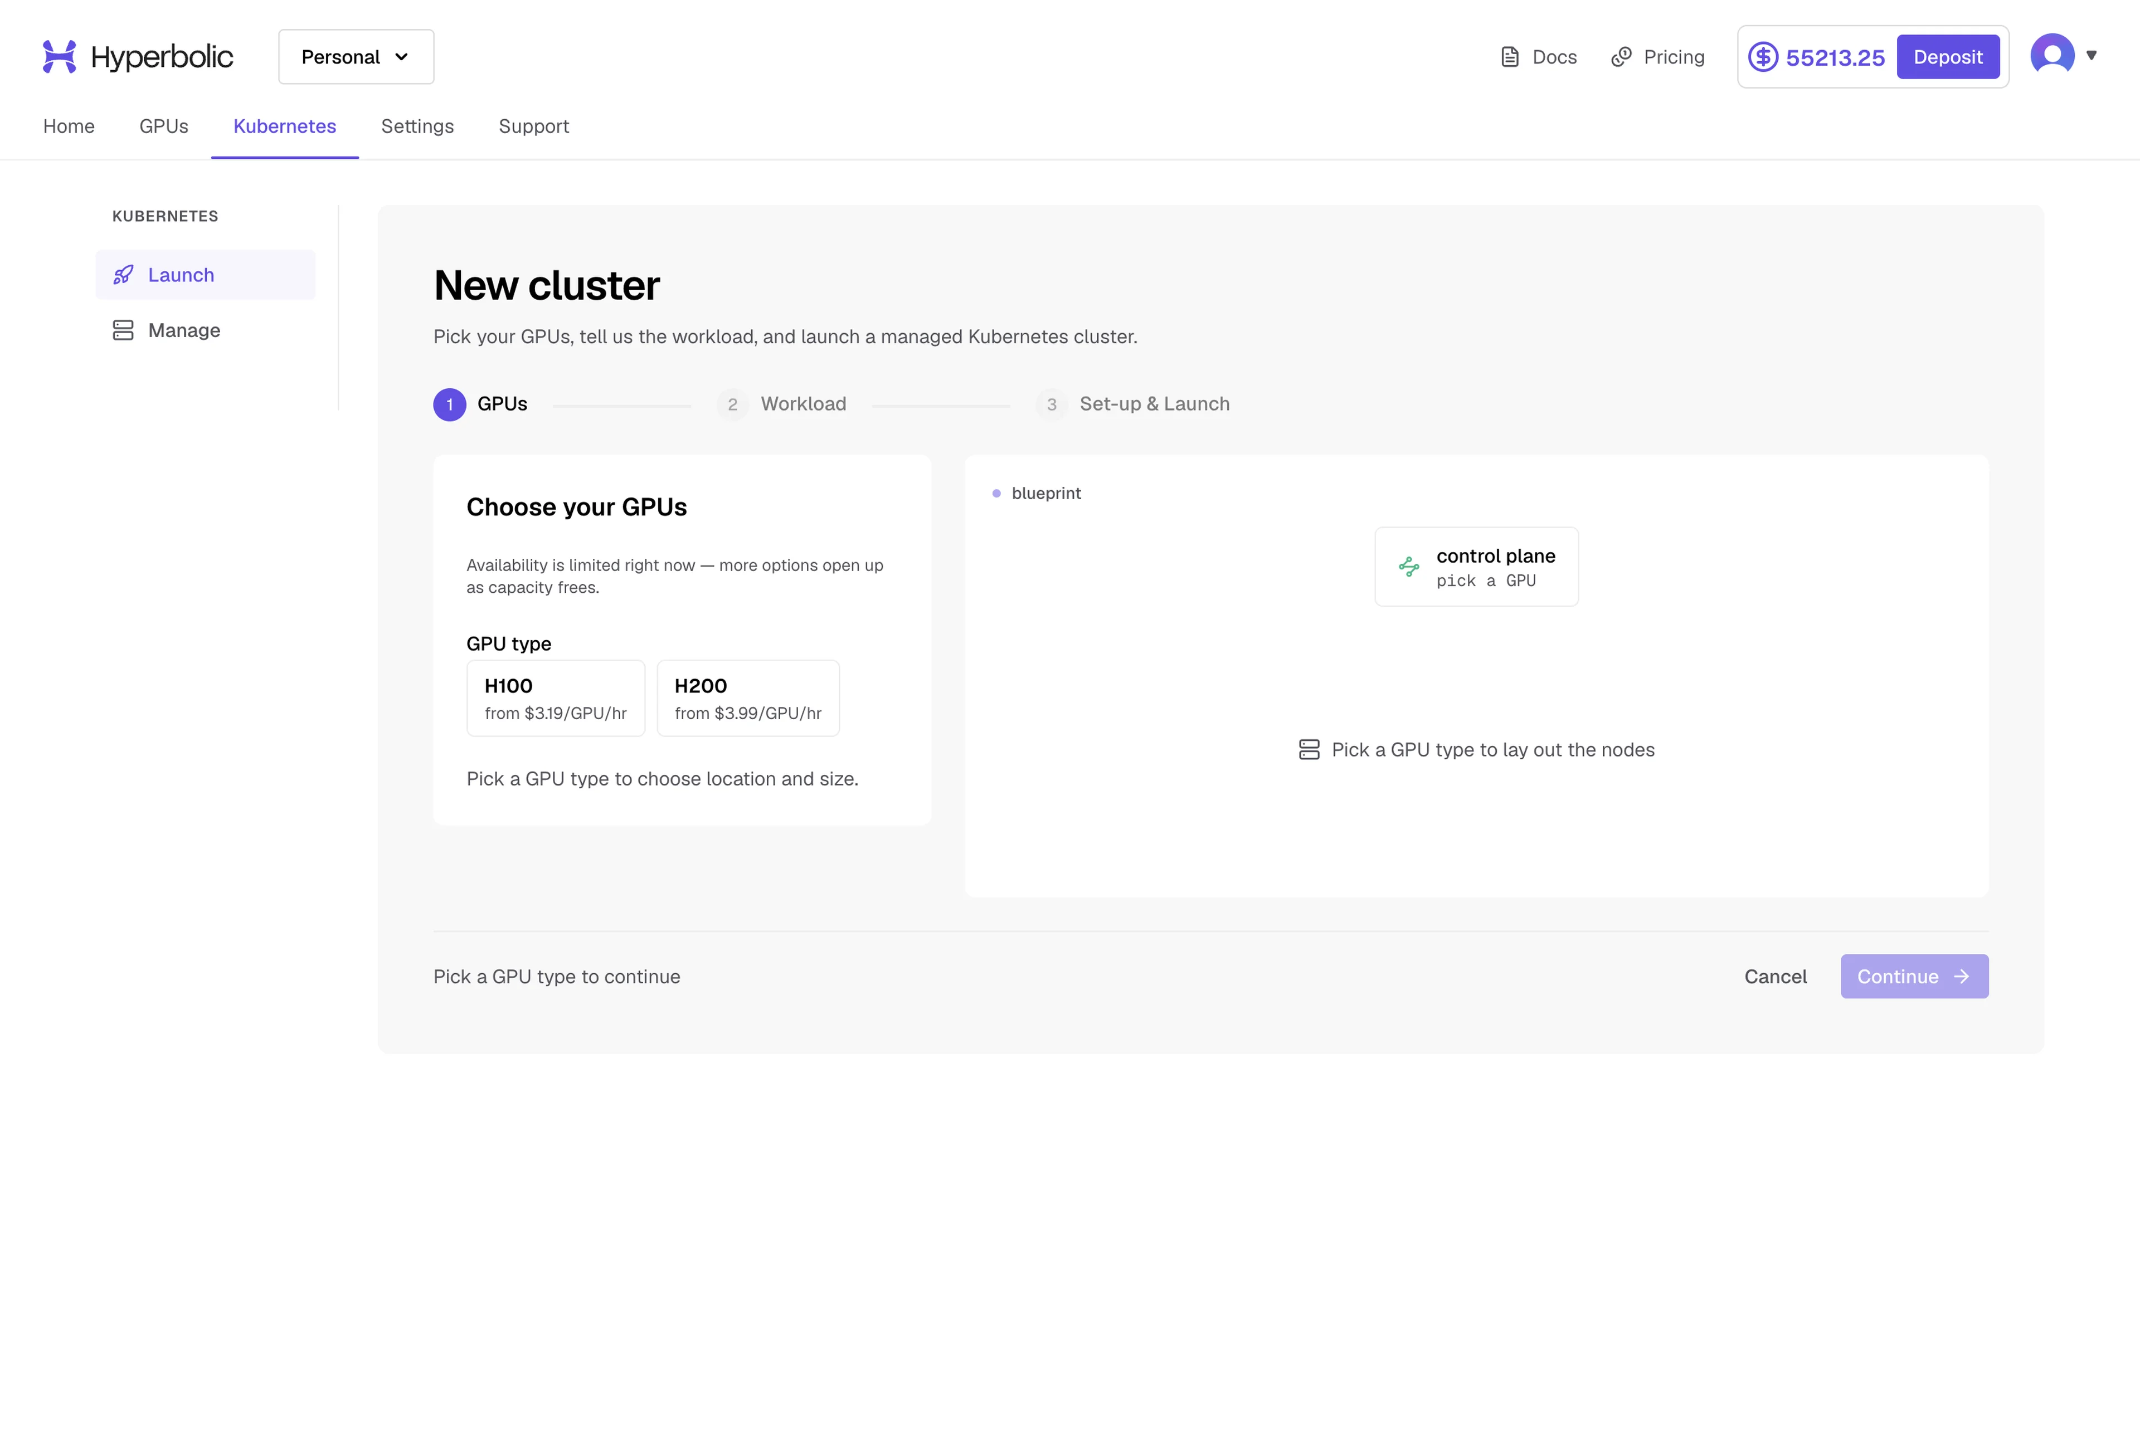
Task: Click the KUBERNETES sidebar header
Action: 165,216
